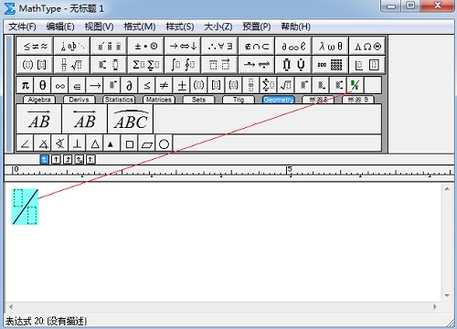Insert the less-than-or-equal symbol from small bar
Viewport: 457px width, 329px height.
click(x=146, y=85)
